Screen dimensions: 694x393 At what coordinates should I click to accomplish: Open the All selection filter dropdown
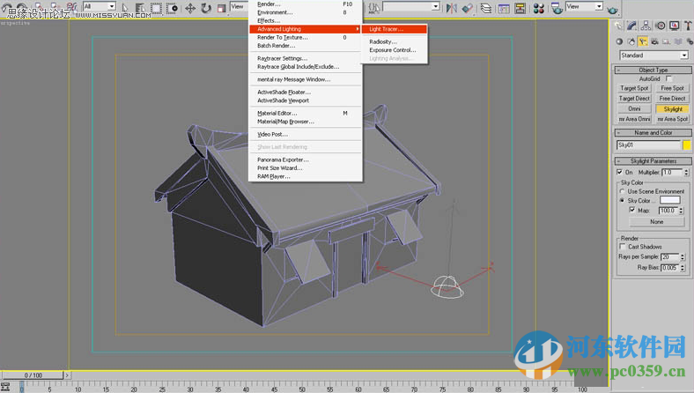coord(100,7)
